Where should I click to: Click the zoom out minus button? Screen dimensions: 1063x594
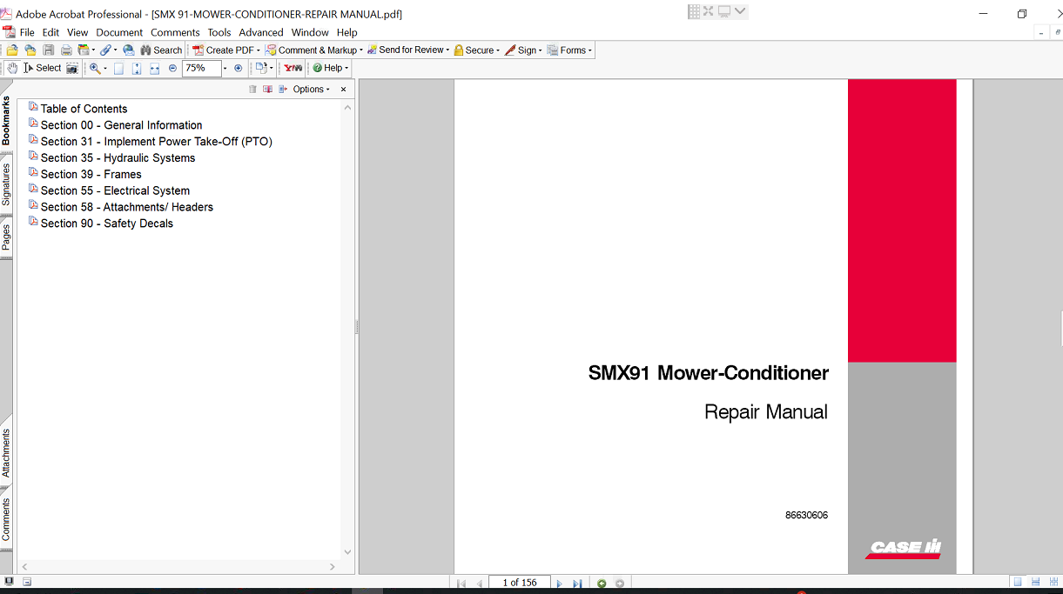point(172,68)
